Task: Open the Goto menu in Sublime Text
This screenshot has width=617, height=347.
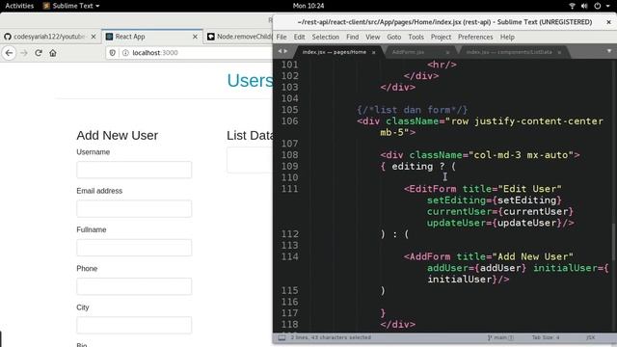Action: point(394,37)
